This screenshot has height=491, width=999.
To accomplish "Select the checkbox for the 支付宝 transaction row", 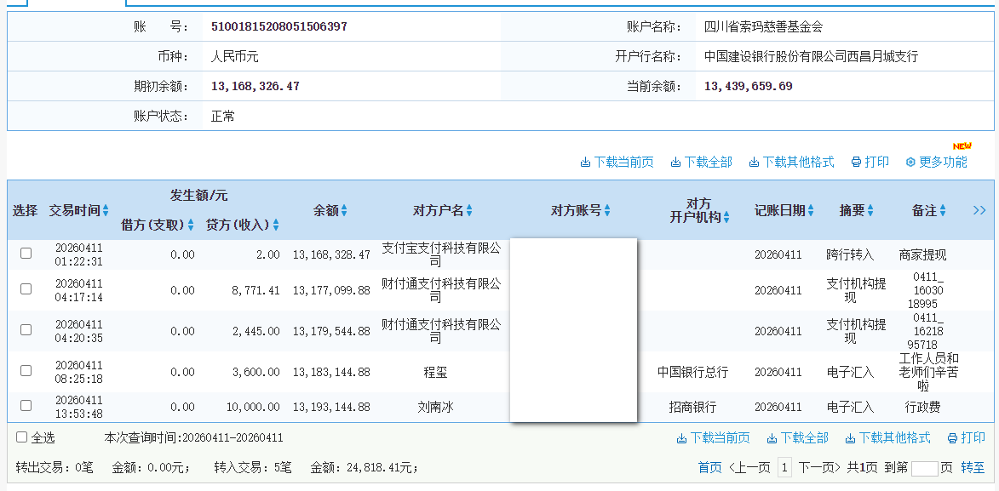I will point(26,253).
